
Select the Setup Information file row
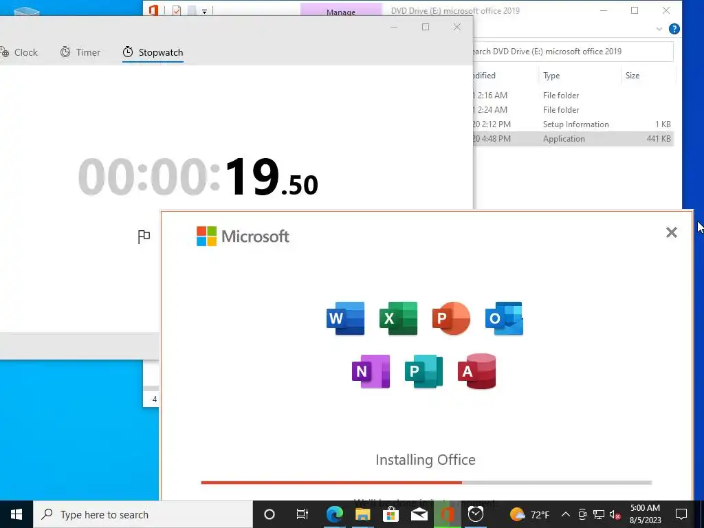573,124
